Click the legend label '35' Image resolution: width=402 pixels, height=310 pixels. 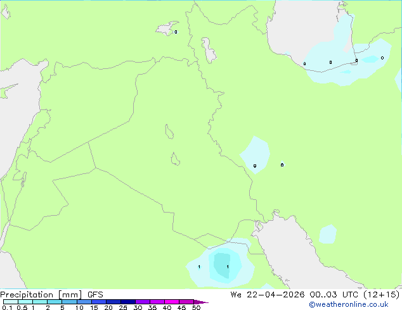point(152,307)
